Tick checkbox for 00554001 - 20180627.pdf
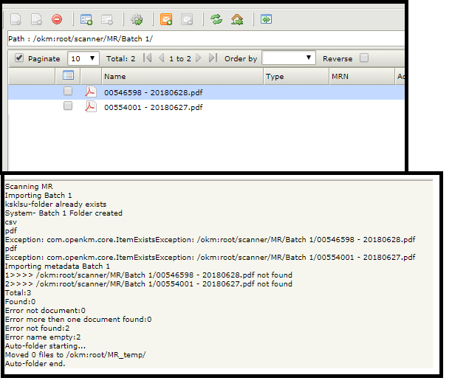Screen dimensions: 452x392 (68, 106)
